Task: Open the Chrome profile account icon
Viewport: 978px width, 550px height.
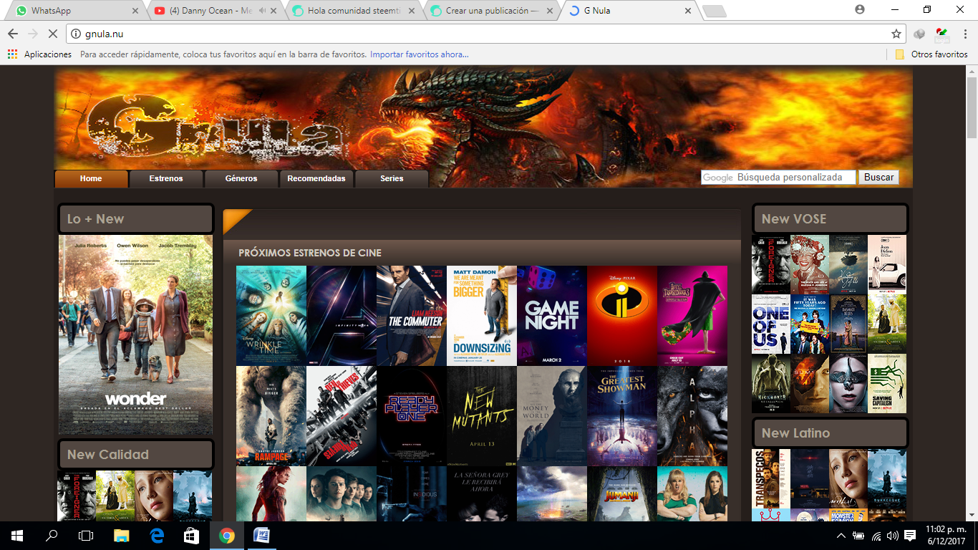Action: [x=860, y=10]
